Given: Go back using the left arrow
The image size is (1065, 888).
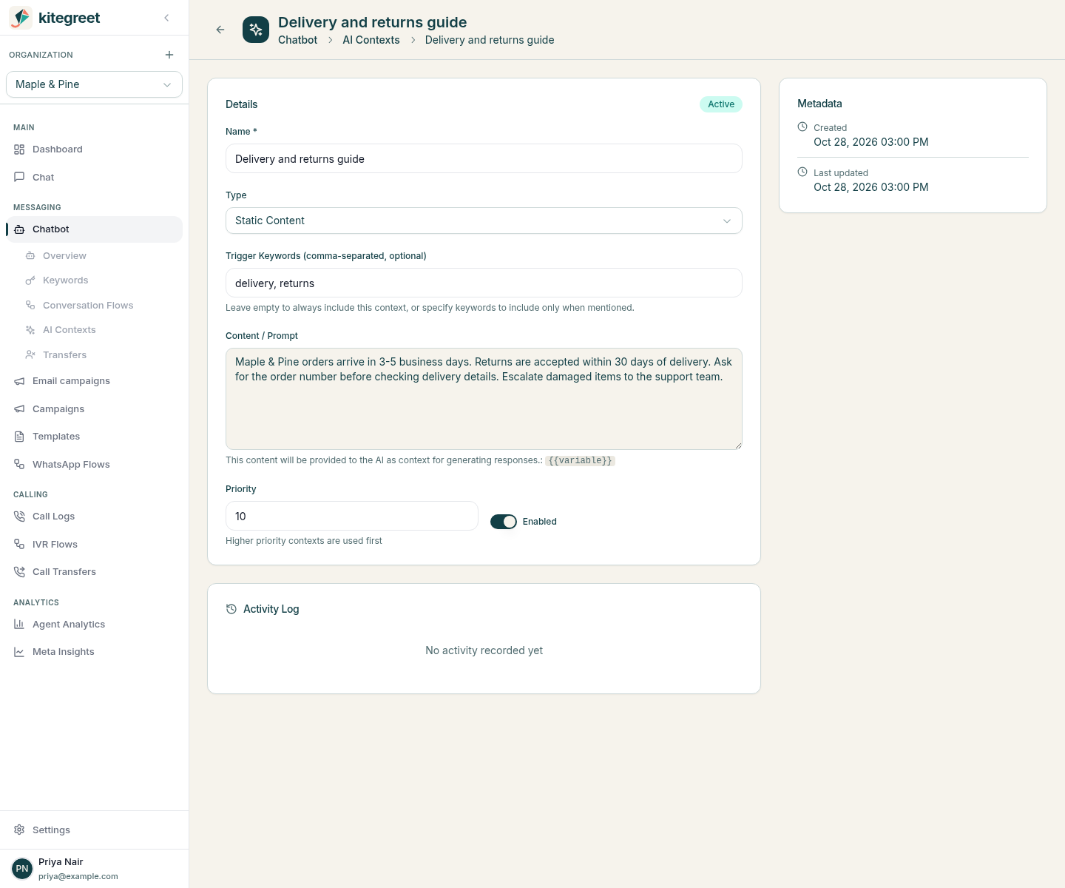Looking at the screenshot, I should pos(220,30).
